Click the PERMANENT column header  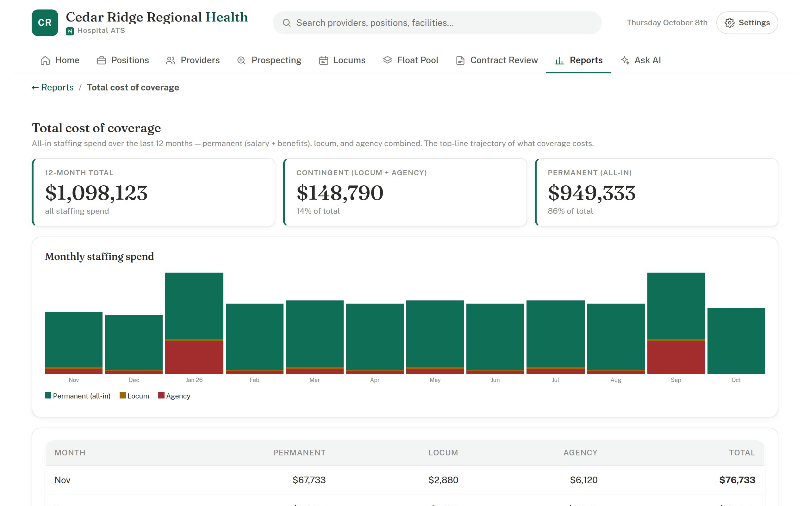pos(299,453)
